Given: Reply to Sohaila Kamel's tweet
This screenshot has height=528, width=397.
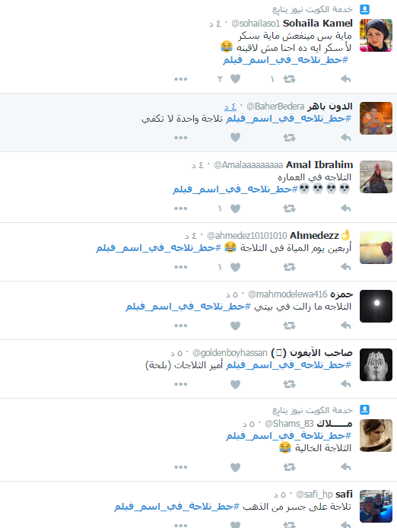Looking at the screenshot, I should tap(346, 79).
